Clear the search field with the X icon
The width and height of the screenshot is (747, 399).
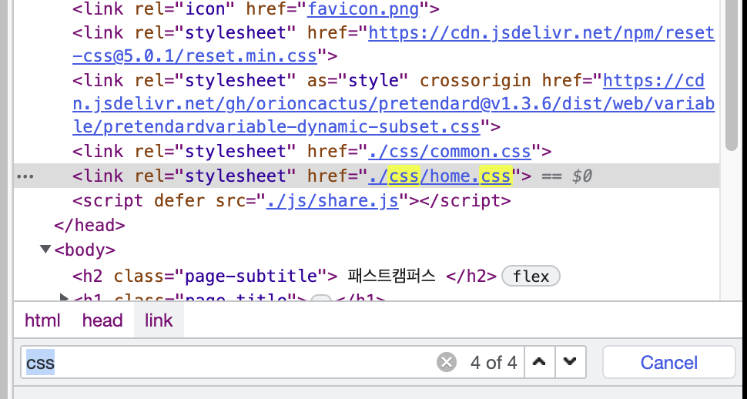click(x=447, y=363)
